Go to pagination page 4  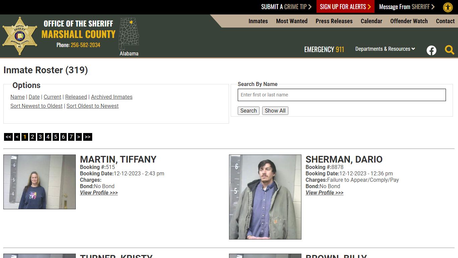(48, 137)
